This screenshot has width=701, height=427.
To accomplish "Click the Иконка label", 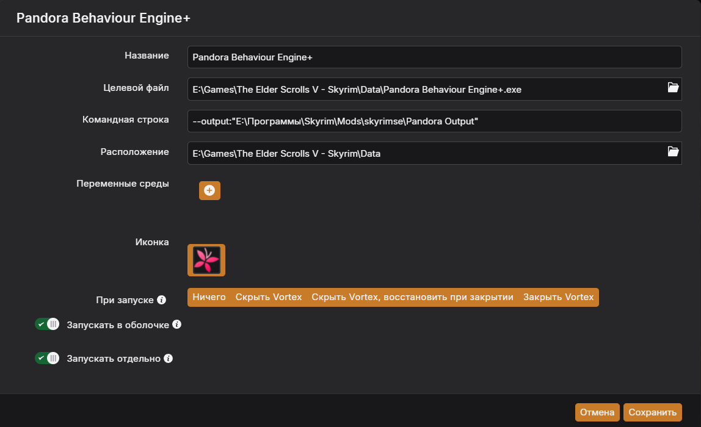I will point(152,242).
